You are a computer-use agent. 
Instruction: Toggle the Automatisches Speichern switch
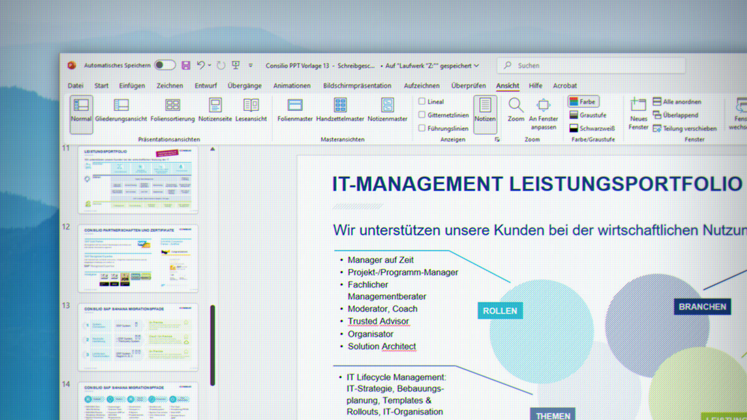click(165, 65)
